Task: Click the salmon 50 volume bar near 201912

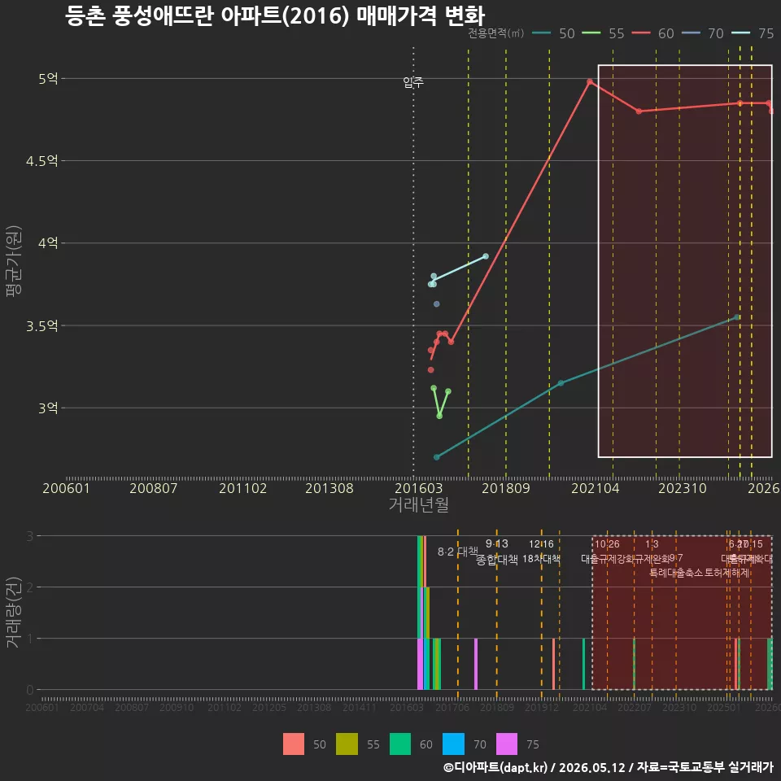Action: pyautogui.click(x=553, y=664)
